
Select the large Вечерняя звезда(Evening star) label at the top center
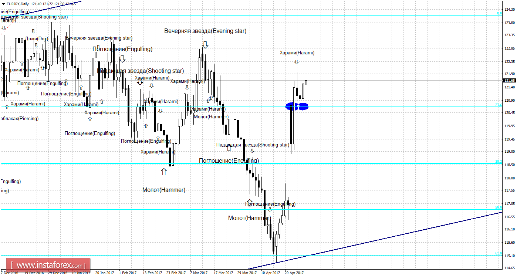pos(205,31)
